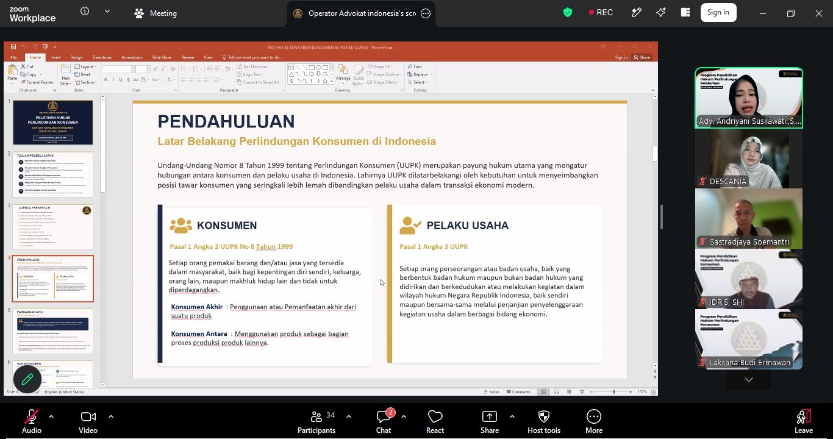Switch to the Meeting tab
833x439 pixels.
[x=156, y=13]
